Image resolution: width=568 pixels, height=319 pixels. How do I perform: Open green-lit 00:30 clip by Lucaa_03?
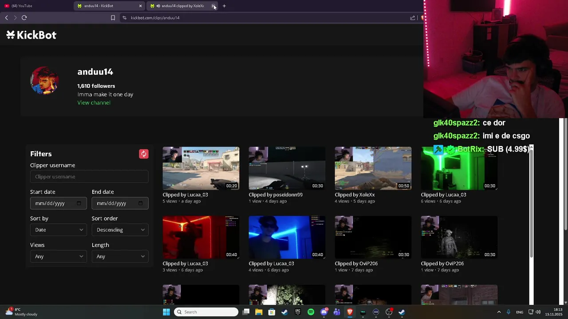click(x=459, y=168)
